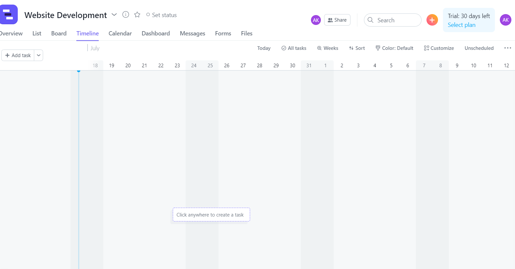Click the Select plan link

coord(461,25)
